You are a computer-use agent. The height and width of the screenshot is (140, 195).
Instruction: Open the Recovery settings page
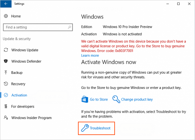[18, 84]
